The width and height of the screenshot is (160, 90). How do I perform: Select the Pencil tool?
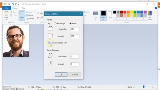point(38,13)
